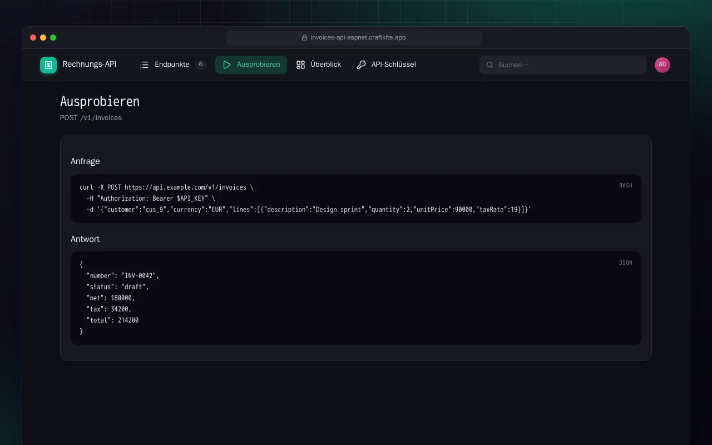Go to the Überblick tab
712x445 pixels.
click(319, 65)
